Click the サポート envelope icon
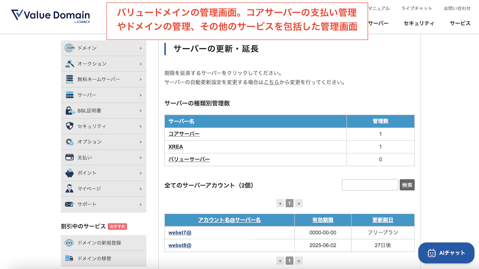479x269 pixels. 69,204
